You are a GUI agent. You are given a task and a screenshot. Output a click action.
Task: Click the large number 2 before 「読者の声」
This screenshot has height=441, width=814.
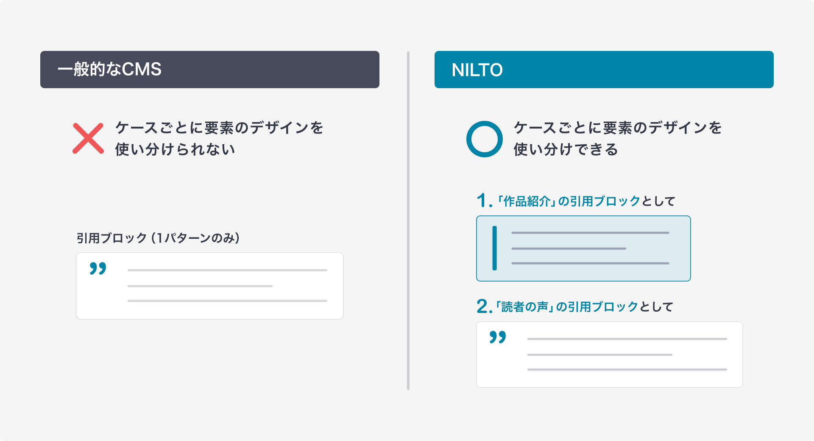pos(482,306)
